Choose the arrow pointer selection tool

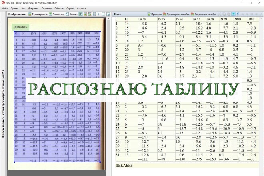(x=99, y=14)
